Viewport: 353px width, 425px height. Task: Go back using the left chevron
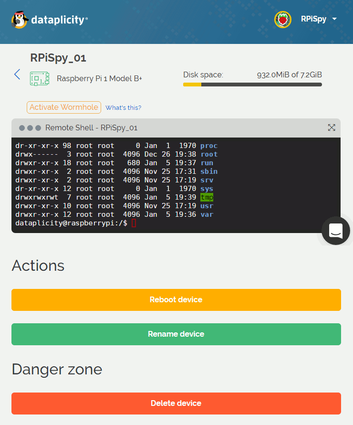point(17,74)
